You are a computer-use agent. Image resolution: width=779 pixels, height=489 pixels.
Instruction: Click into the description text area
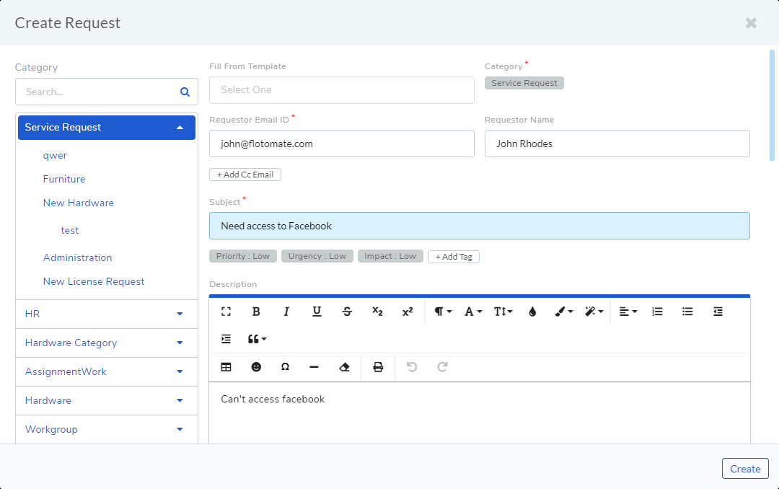(480, 413)
